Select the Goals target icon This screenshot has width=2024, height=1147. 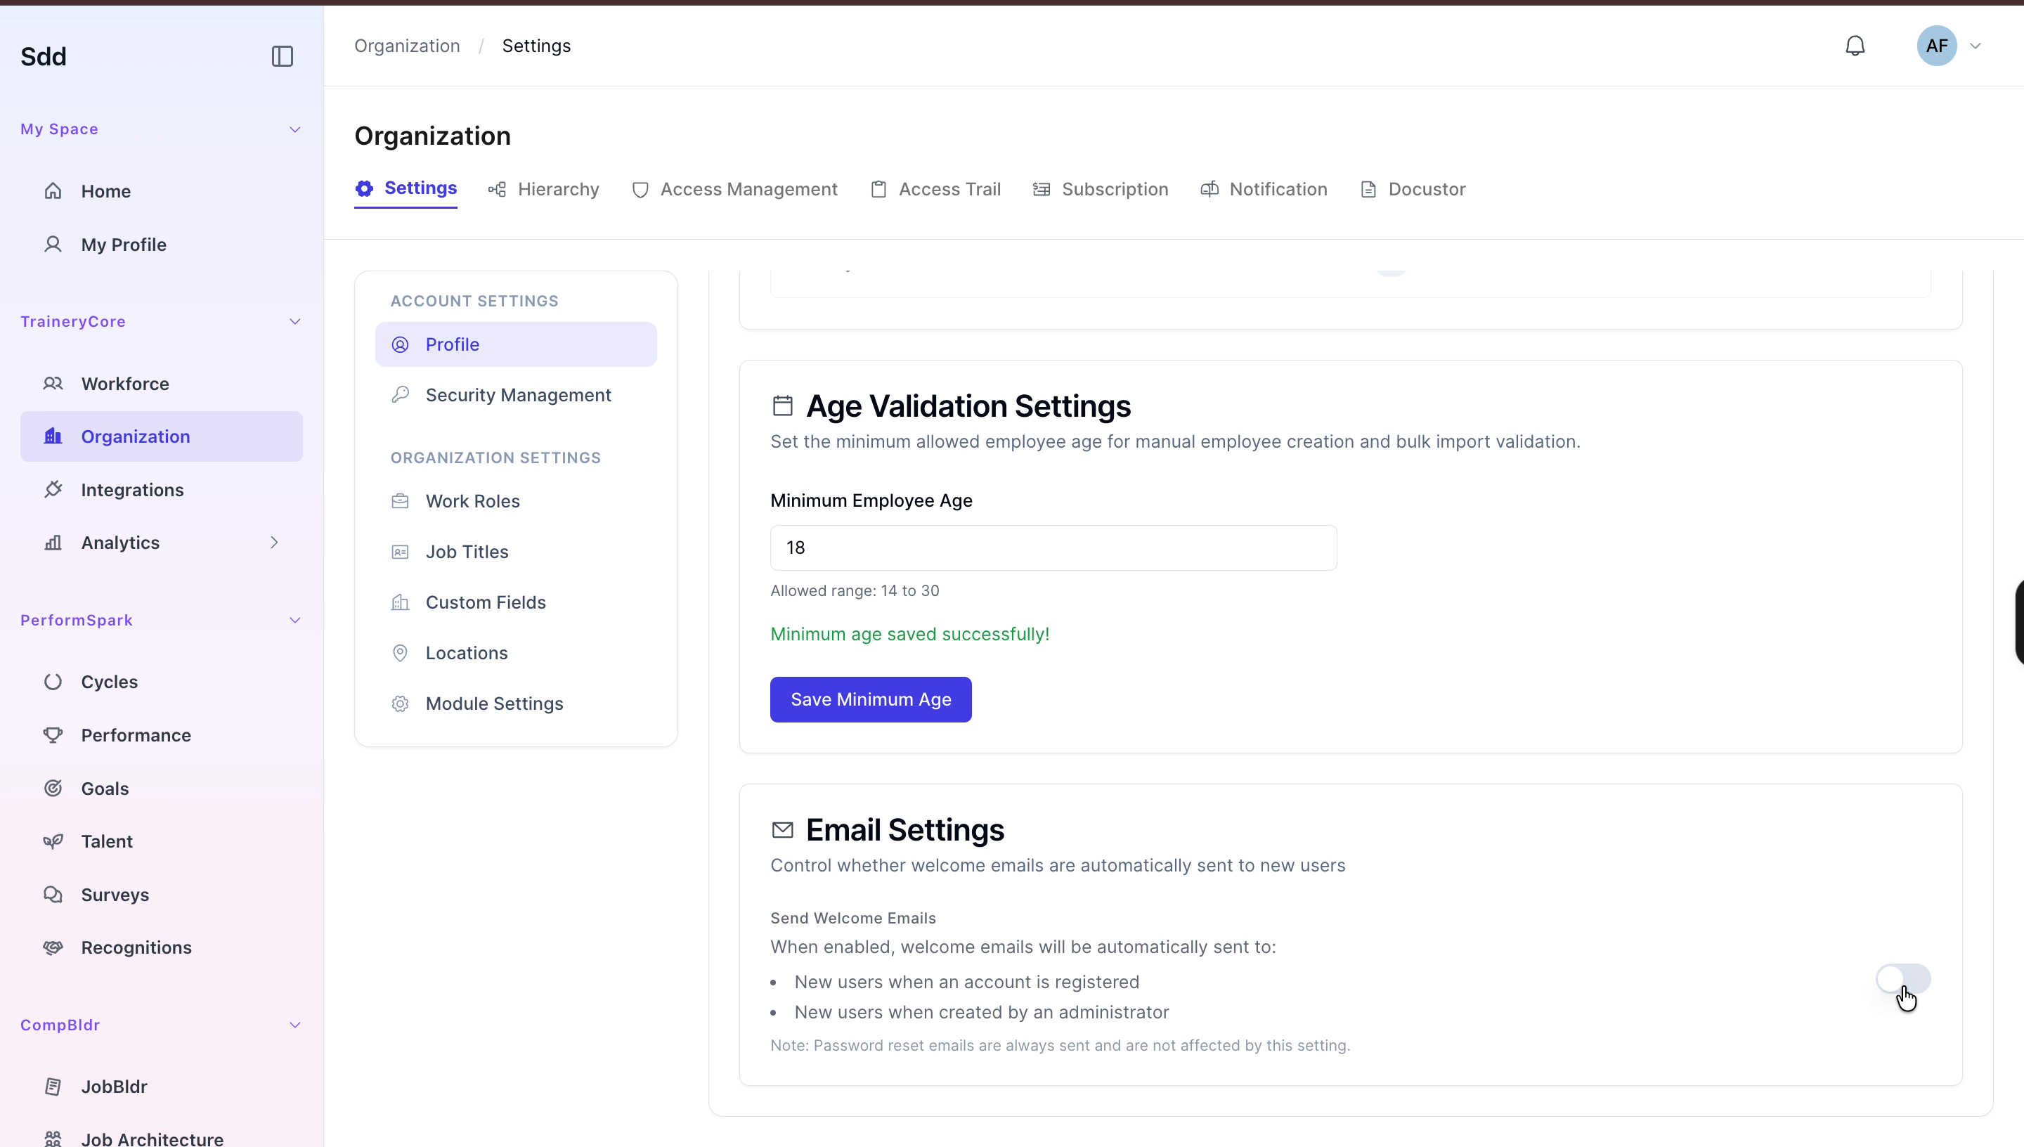[x=53, y=788]
